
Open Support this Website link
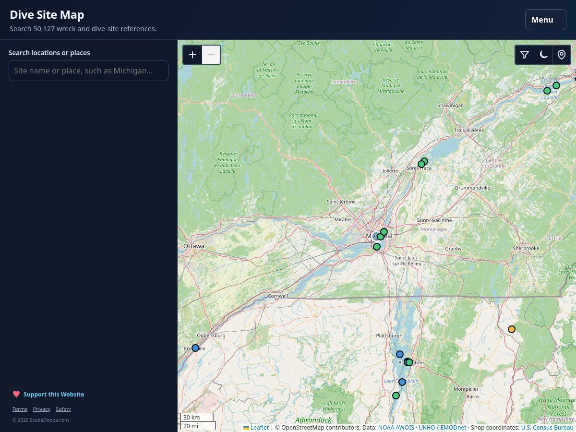(x=54, y=394)
